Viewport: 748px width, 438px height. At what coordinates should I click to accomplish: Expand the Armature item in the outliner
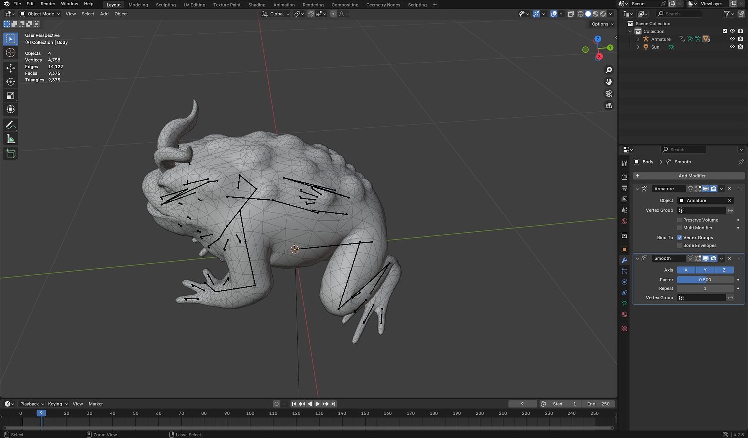click(638, 39)
